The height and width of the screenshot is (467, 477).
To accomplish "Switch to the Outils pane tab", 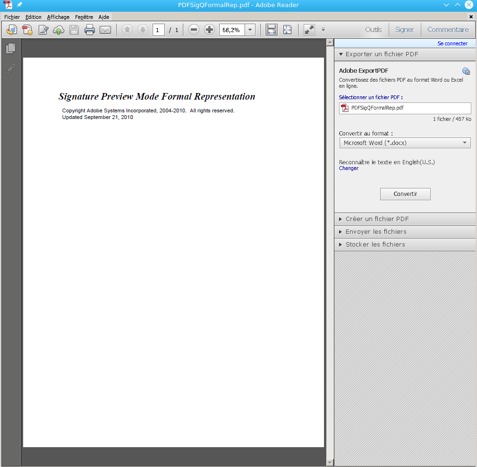I will coord(373,29).
